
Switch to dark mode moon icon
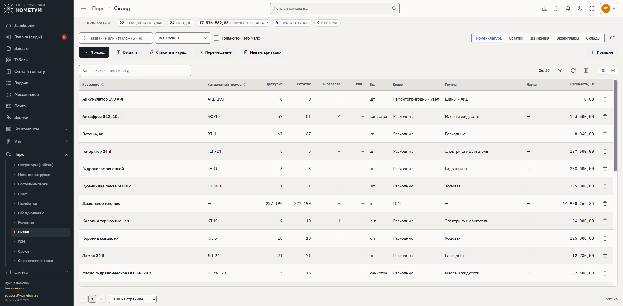click(x=580, y=9)
